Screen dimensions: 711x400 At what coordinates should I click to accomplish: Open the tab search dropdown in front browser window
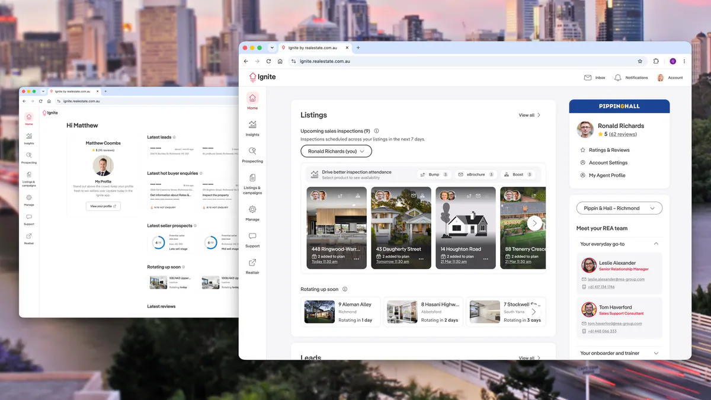click(x=272, y=47)
